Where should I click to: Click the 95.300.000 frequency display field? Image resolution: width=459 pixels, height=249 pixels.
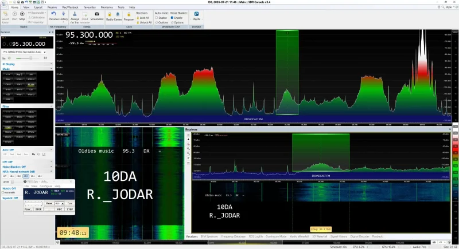[27, 44]
